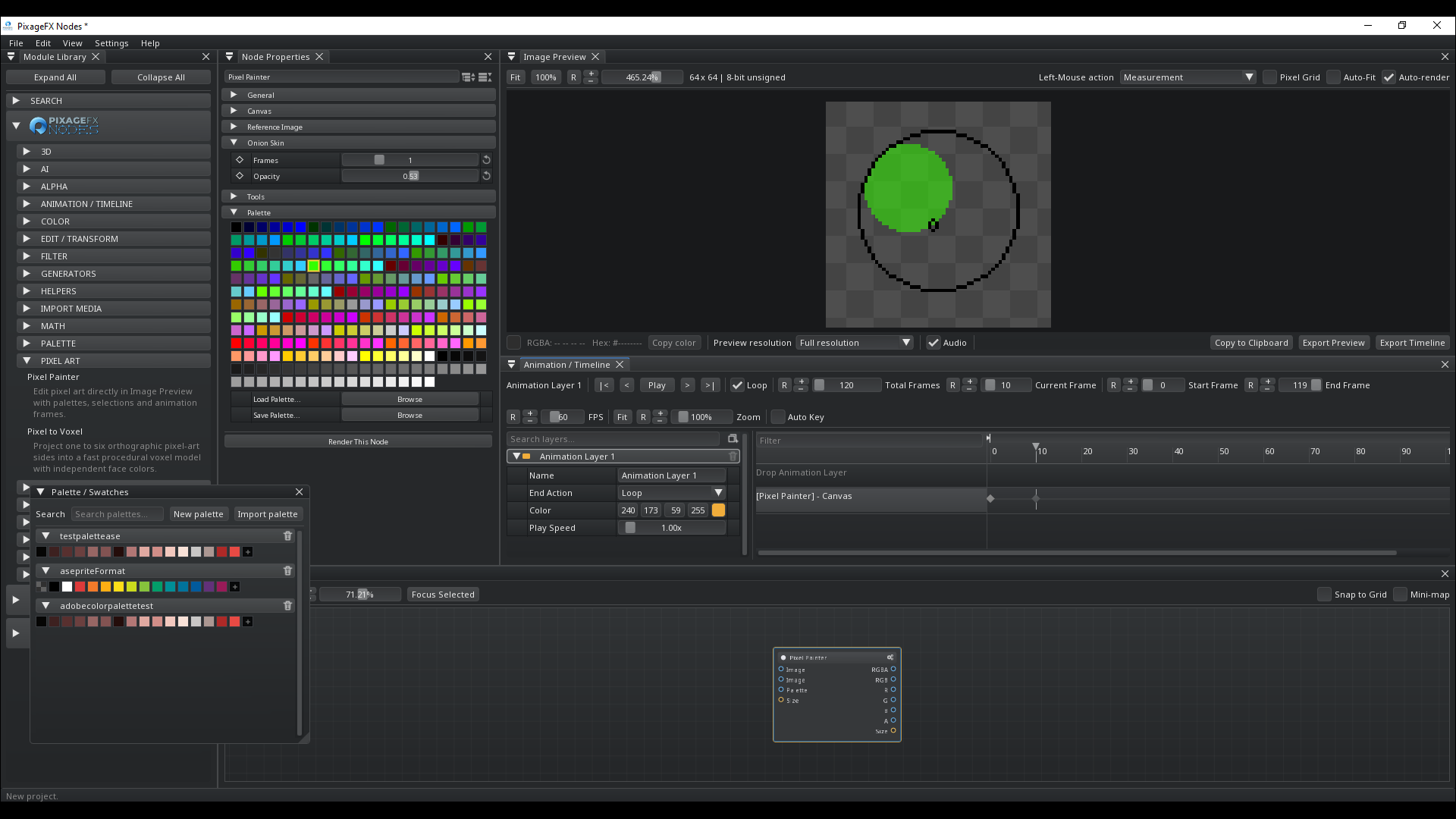This screenshot has height=819, width=1456.
Task: Disable the Loop checkbox
Action: click(x=737, y=385)
